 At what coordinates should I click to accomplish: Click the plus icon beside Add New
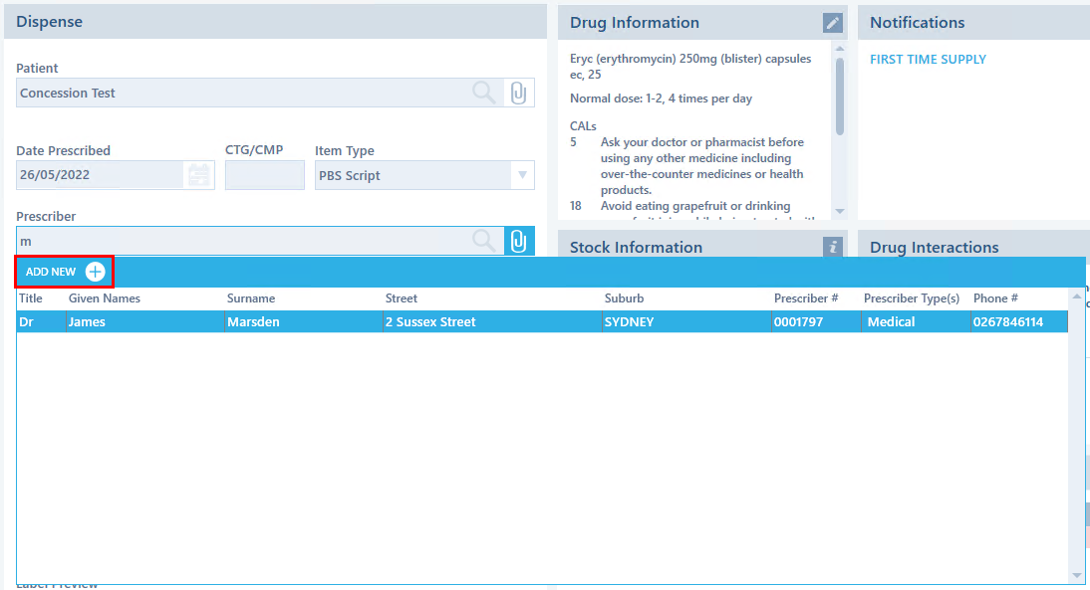[x=96, y=272]
